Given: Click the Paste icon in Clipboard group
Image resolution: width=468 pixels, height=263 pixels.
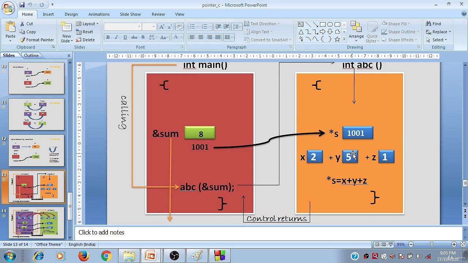Looking at the screenshot, I should 10,27.
